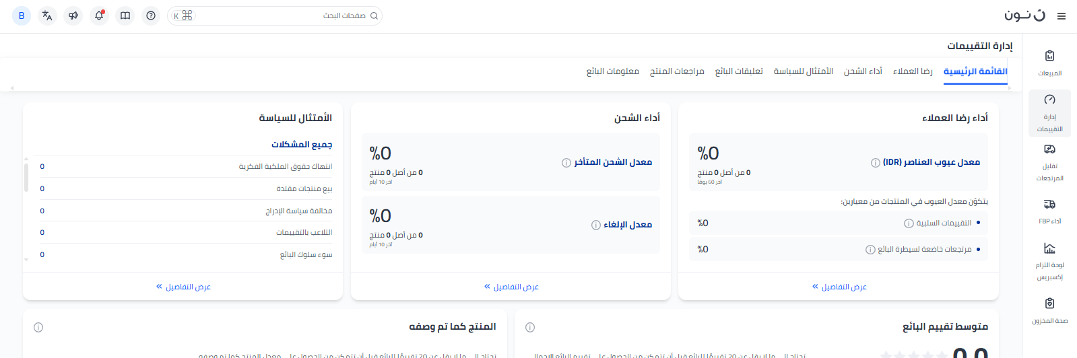Open the help question mark icon

coord(151,15)
